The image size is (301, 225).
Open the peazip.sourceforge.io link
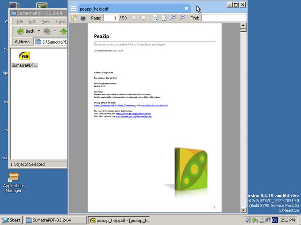click(x=154, y=105)
